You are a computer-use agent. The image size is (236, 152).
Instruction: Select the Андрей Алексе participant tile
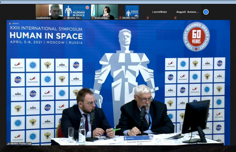[x=187, y=12]
